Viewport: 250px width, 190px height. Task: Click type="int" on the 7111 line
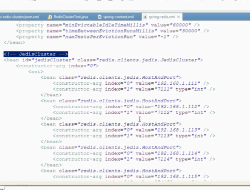pyautogui.click(x=191, y=89)
